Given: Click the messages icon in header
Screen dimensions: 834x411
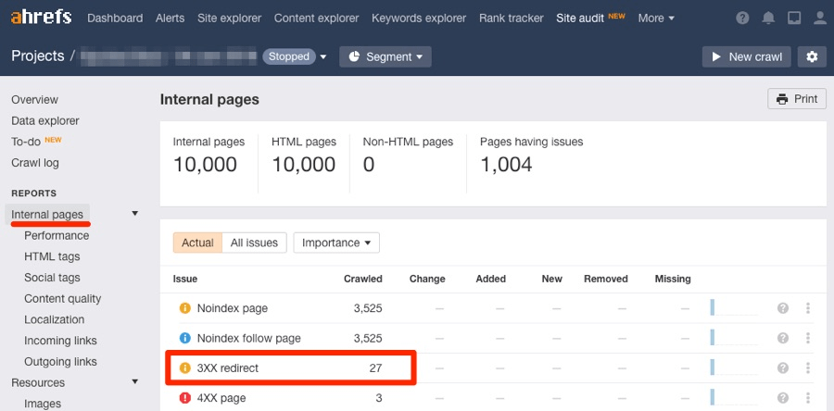Looking at the screenshot, I should pos(793,19).
